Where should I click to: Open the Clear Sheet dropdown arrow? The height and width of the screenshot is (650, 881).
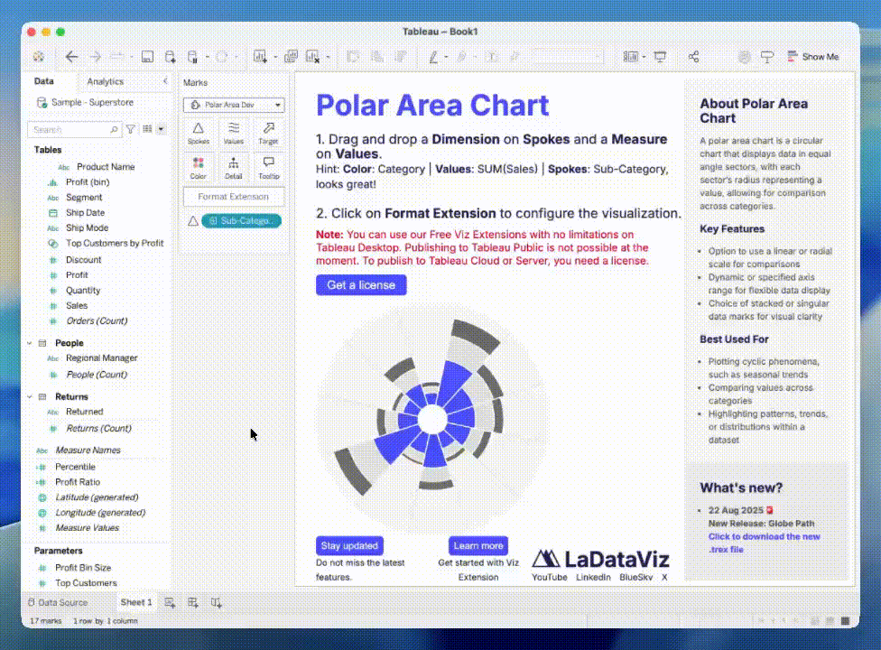(329, 57)
